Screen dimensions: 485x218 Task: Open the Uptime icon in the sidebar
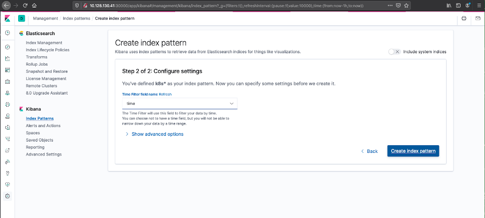point(8,150)
